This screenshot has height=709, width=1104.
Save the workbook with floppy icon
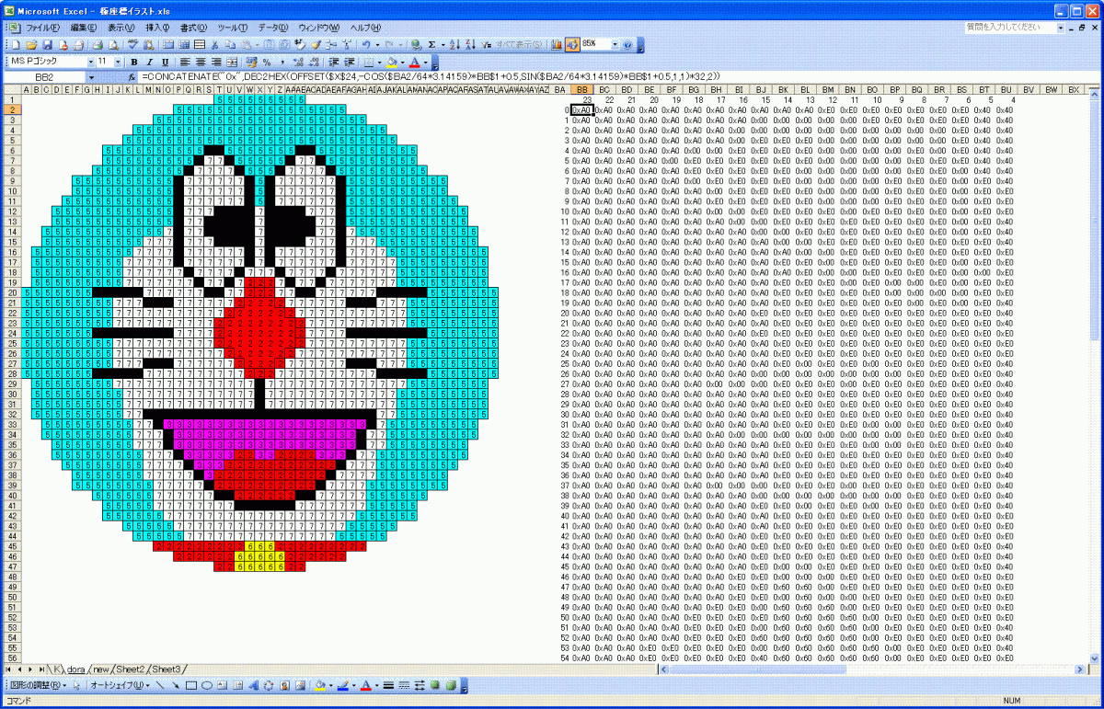click(x=47, y=43)
